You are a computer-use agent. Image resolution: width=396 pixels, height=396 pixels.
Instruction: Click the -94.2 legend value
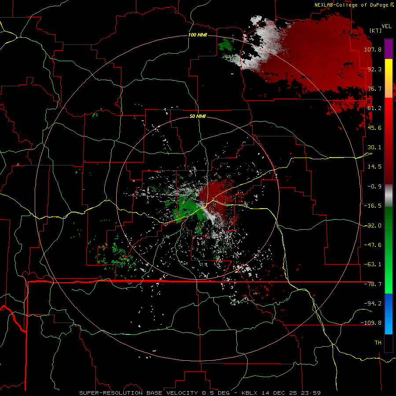point(373,303)
